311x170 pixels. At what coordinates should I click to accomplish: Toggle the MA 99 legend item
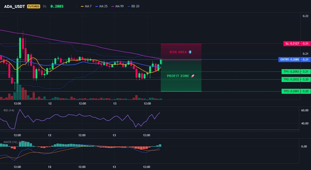pos(117,6)
